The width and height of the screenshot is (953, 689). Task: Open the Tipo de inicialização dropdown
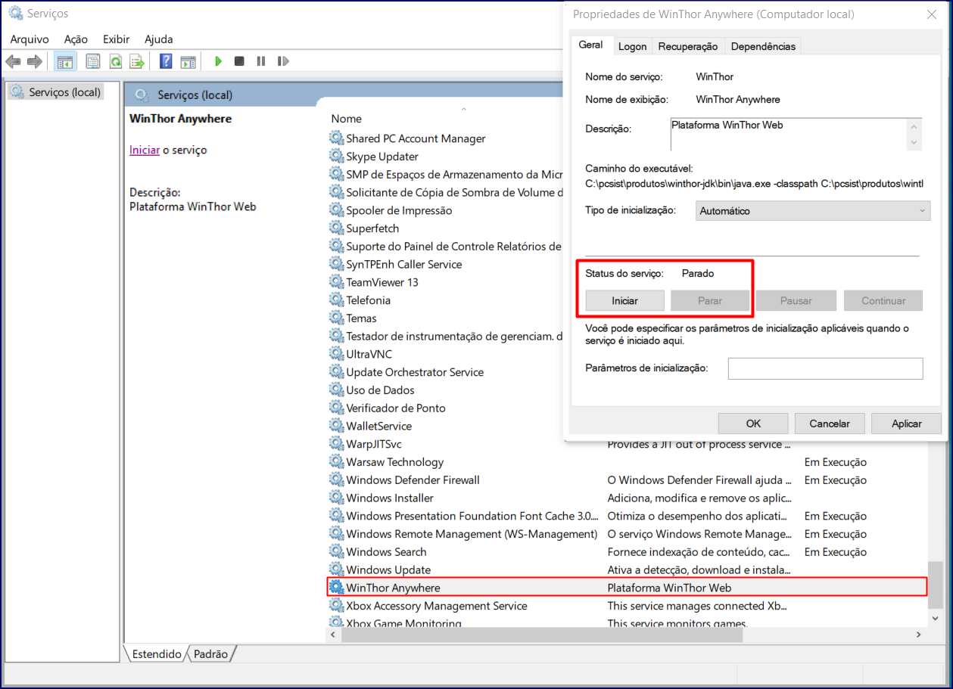[x=813, y=211]
